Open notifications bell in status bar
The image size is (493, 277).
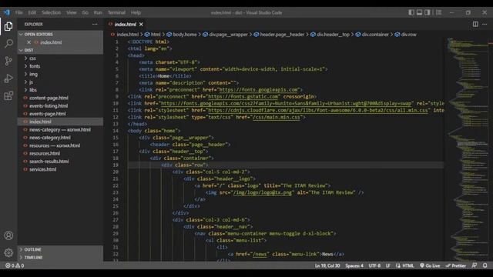point(485,265)
